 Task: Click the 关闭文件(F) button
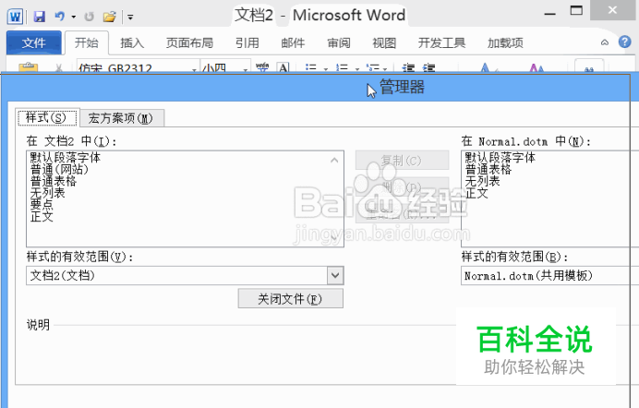point(290,299)
